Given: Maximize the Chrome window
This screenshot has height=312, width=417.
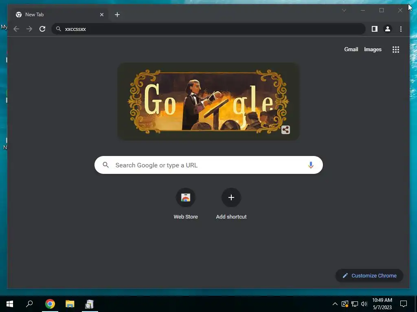Looking at the screenshot, I should pyautogui.click(x=381, y=10).
